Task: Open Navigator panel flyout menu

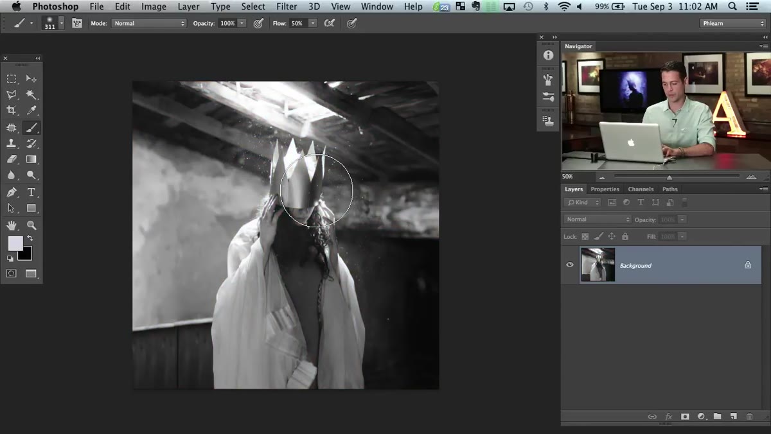Action: pyautogui.click(x=763, y=46)
